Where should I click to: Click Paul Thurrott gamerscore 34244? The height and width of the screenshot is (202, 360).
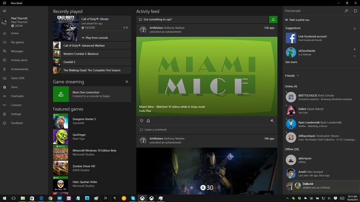(17, 26)
